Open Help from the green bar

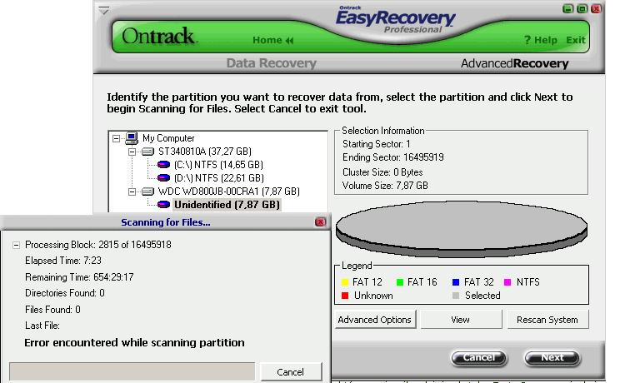(x=540, y=40)
